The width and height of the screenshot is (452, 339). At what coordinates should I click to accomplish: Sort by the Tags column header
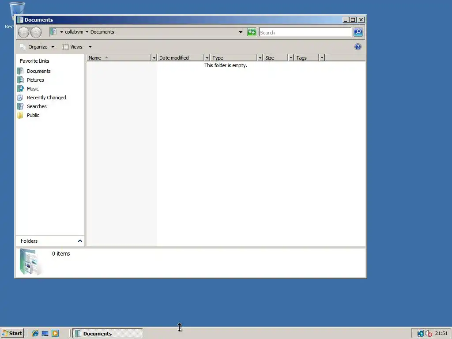(306, 58)
